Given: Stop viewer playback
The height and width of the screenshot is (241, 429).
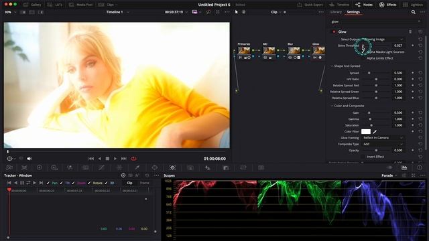Looking at the screenshot, I should [x=107, y=159].
